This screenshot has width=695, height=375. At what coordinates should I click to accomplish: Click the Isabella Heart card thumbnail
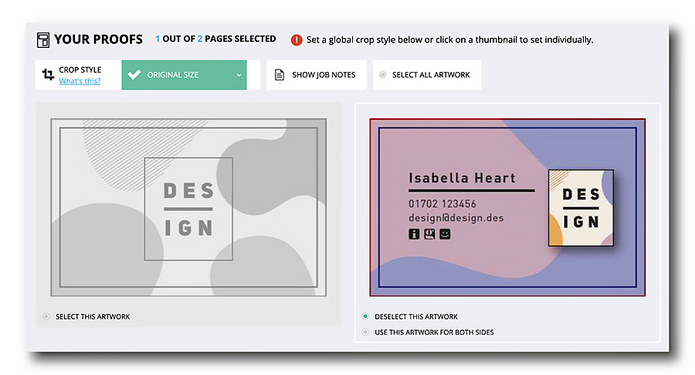[x=507, y=207]
